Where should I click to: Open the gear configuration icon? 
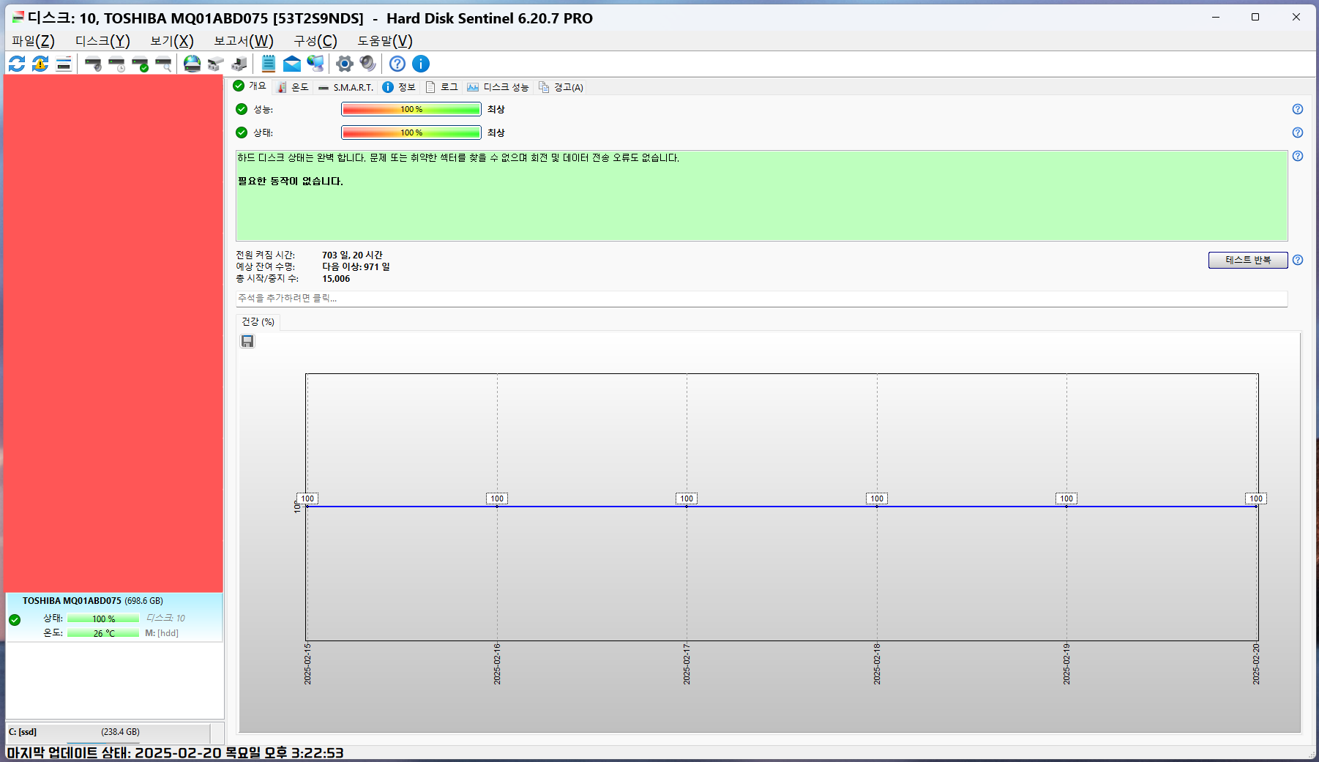344,64
